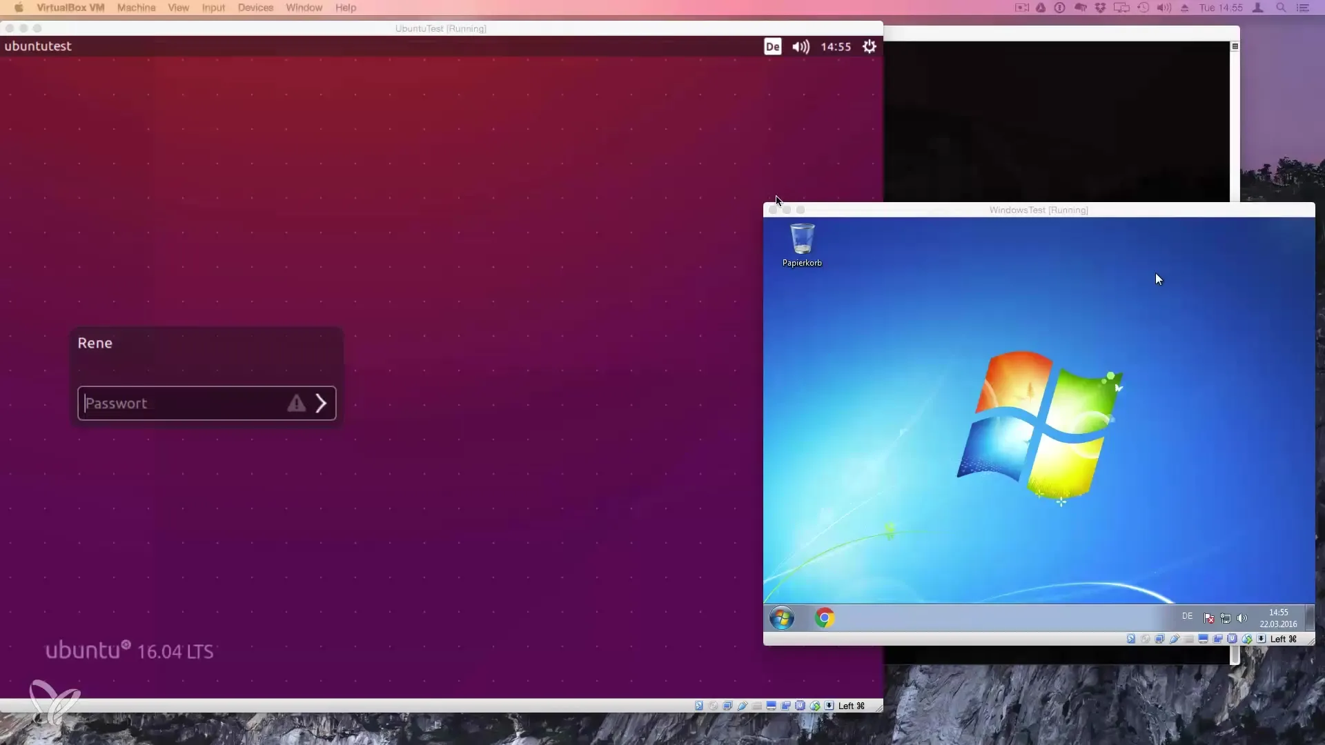This screenshot has height=745, width=1325.
Task: Open the display indicator in WindowsTest status bar
Action: [x=1203, y=639]
